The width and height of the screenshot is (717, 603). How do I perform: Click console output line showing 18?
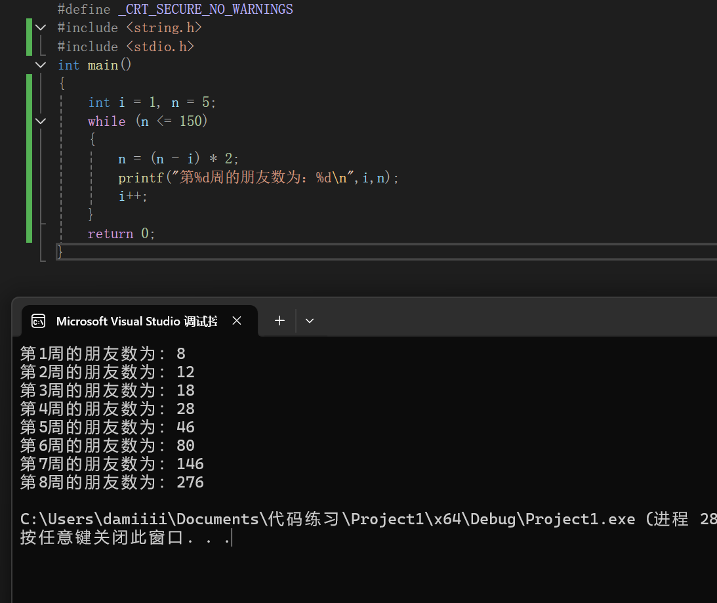108,390
